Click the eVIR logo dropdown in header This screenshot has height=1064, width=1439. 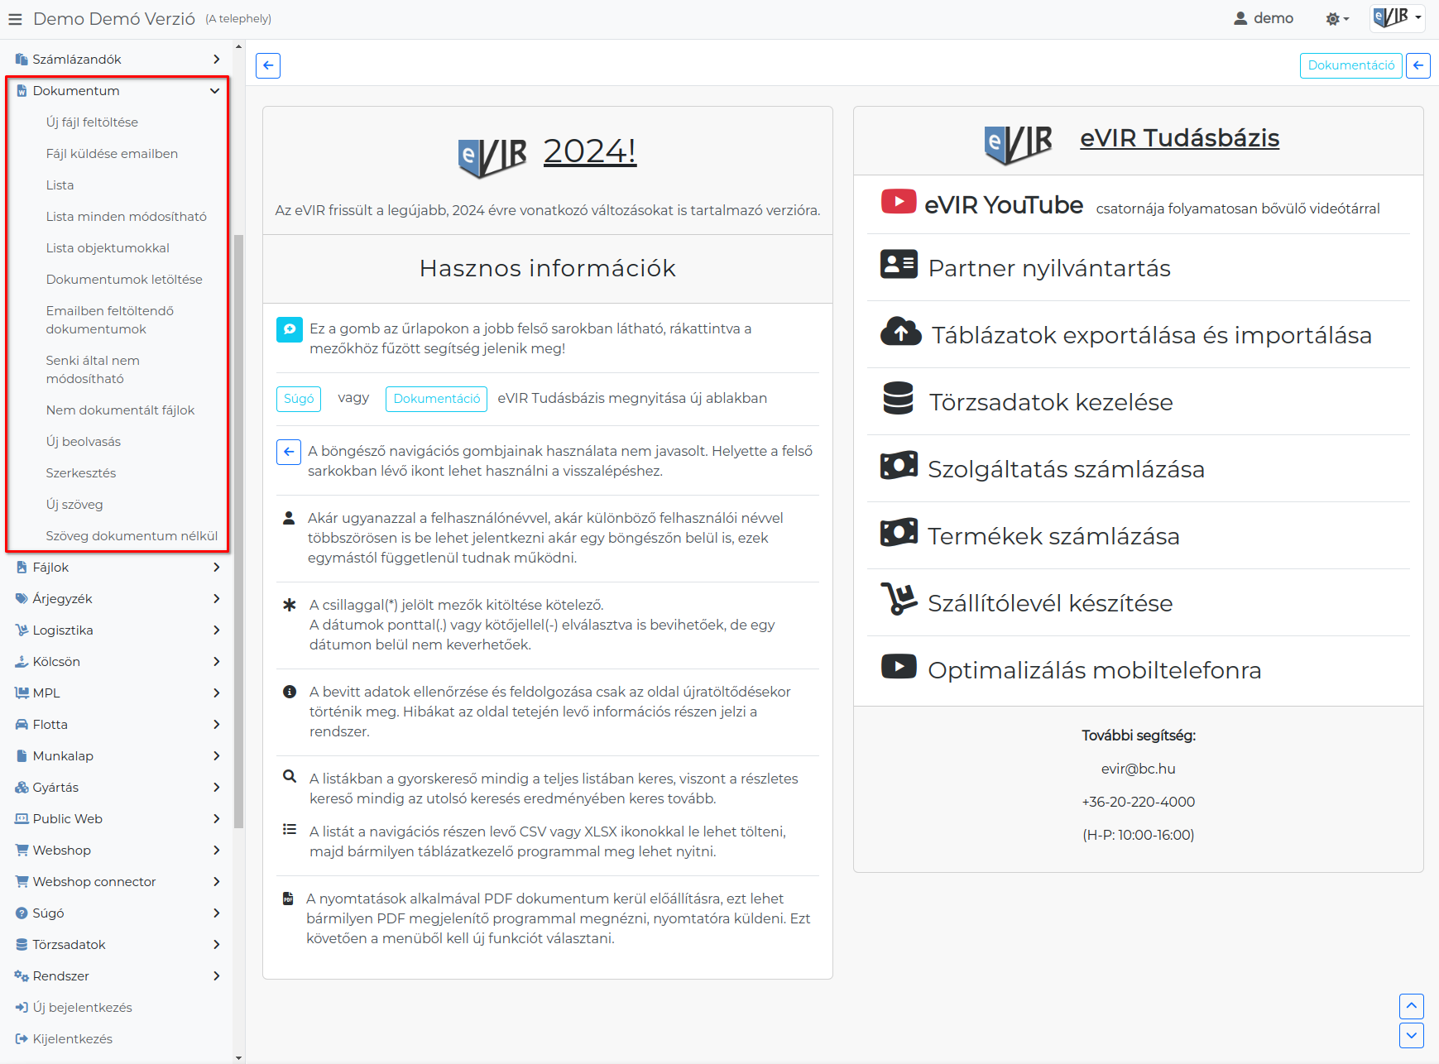tap(1397, 17)
